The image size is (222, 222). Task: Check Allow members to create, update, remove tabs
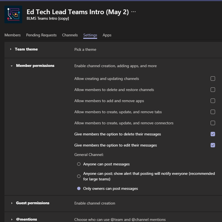pos(213,112)
